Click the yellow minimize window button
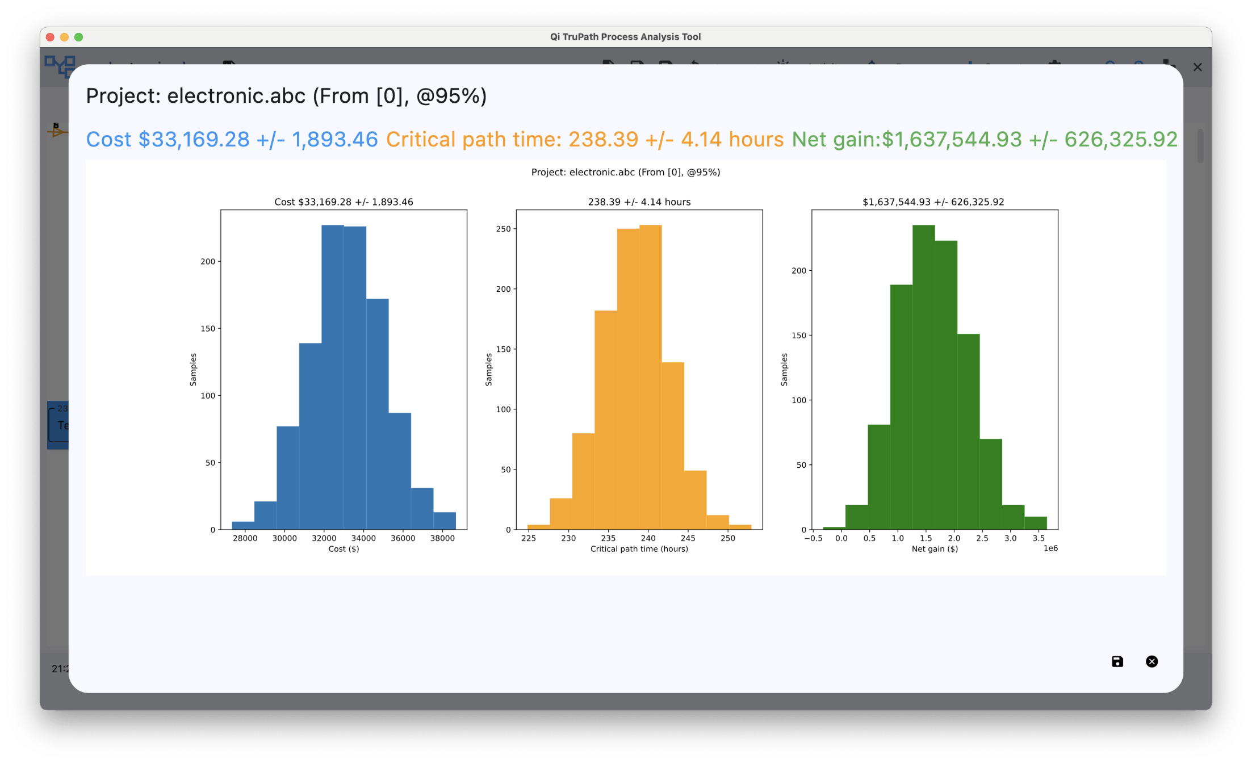Image resolution: width=1252 pixels, height=763 pixels. (x=64, y=37)
